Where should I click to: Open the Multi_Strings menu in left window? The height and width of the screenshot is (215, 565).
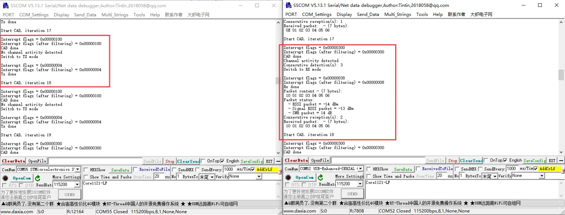[115, 15]
